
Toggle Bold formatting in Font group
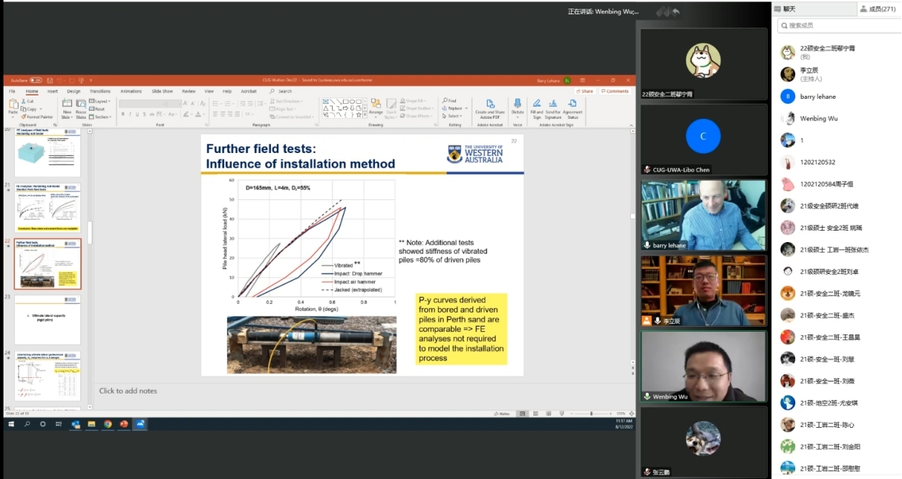122,114
